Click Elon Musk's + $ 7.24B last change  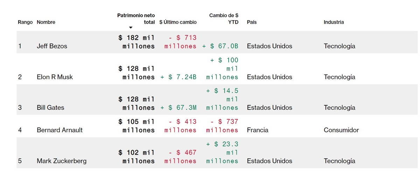tap(178, 77)
